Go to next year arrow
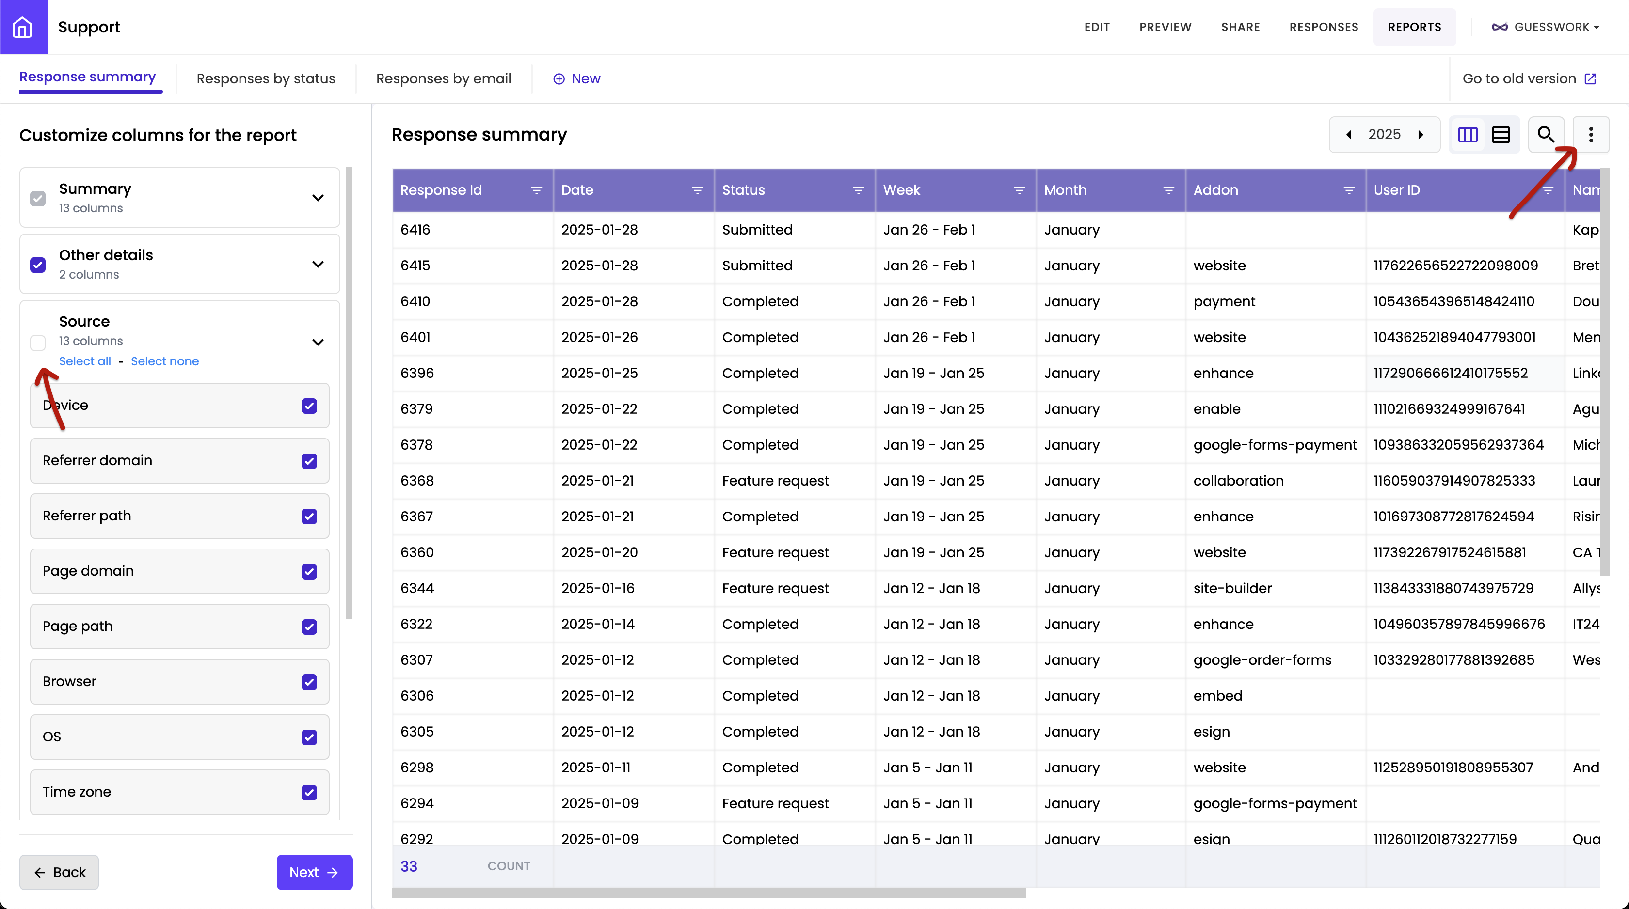Screen dimensions: 1629x909 (1421, 135)
